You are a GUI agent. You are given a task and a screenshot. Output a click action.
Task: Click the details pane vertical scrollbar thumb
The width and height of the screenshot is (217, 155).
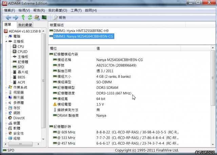tap(213, 78)
